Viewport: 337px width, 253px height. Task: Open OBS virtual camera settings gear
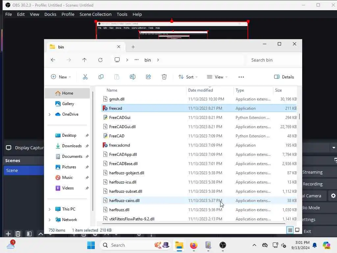tap(333, 196)
